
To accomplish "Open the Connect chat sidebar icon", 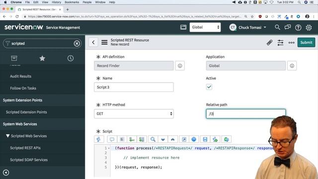I will click(288, 27).
